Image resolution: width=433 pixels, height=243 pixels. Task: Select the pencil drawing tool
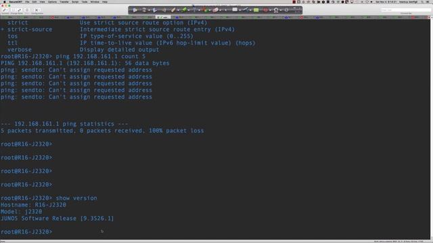click(173, 10)
